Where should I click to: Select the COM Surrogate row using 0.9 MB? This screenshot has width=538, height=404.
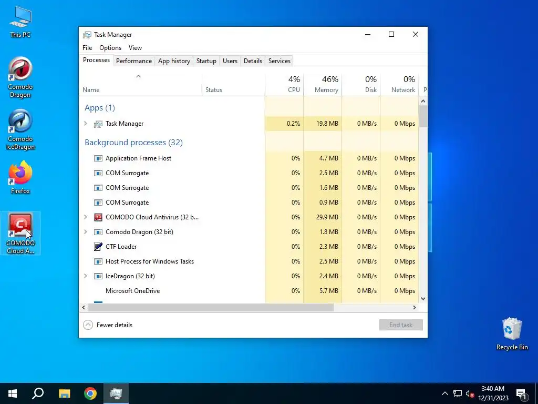pyautogui.click(x=249, y=203)
